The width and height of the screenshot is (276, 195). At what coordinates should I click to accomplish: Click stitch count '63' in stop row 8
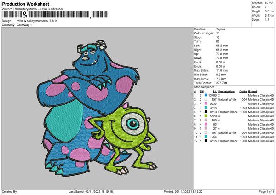point(215,124)
